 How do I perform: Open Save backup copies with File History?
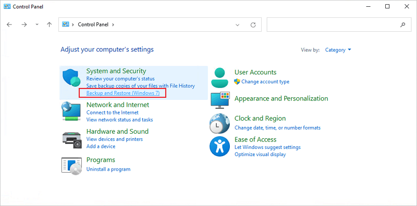(x=141, y=86)
